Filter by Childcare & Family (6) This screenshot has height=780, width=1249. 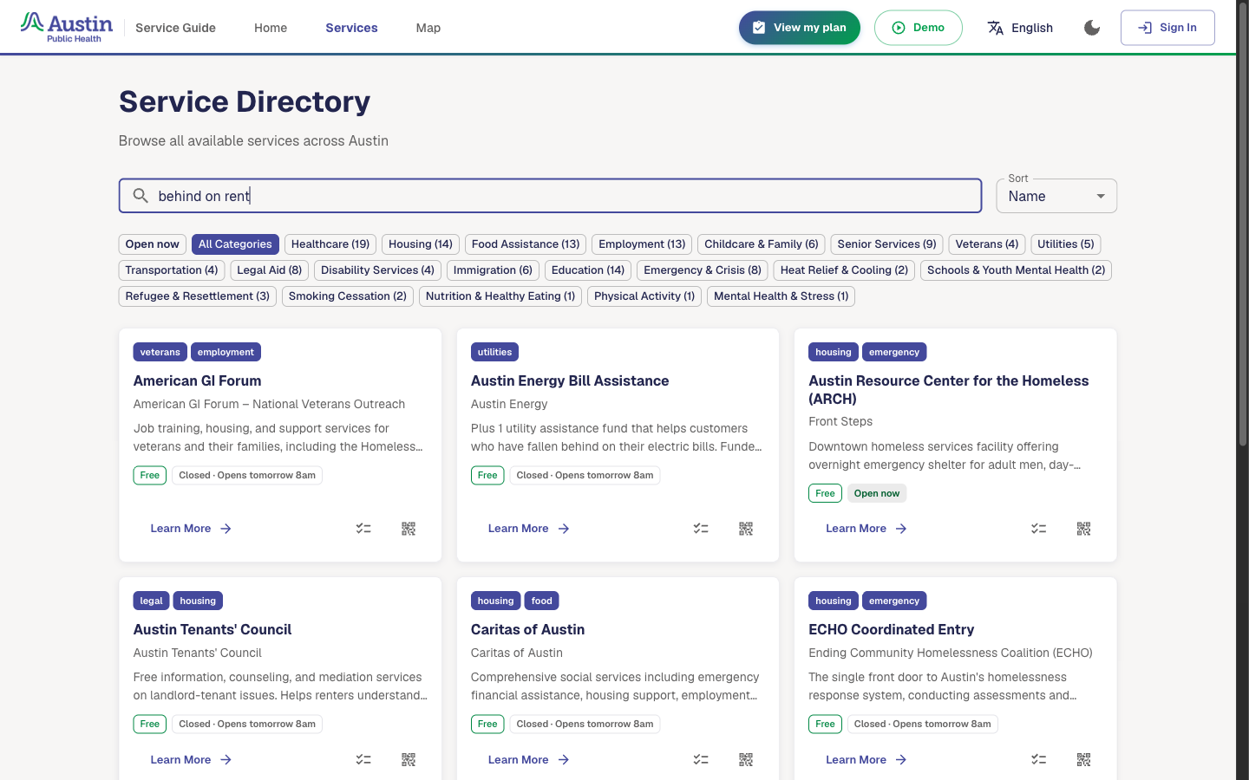(762, 244)
